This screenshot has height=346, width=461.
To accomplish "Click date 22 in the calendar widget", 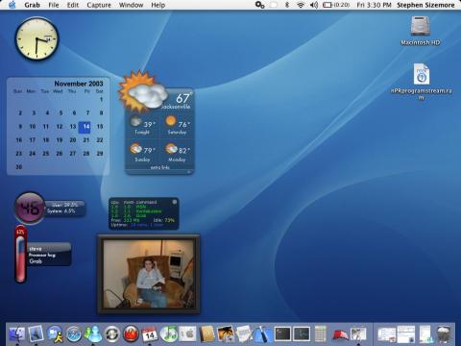I will click(x=100, y=140).
